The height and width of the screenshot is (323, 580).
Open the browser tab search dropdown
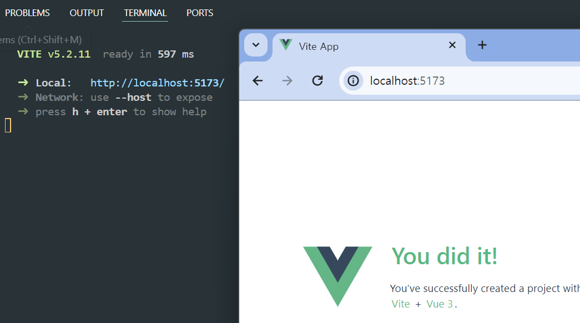click(256, 45)
